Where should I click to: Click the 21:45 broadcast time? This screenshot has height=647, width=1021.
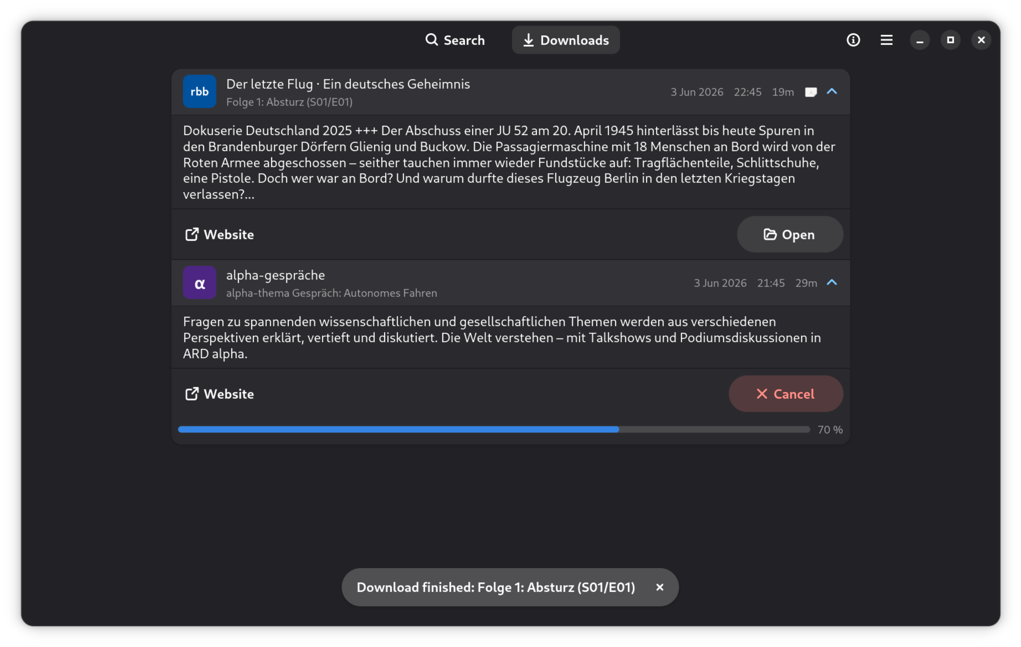[x=771, y=283]
